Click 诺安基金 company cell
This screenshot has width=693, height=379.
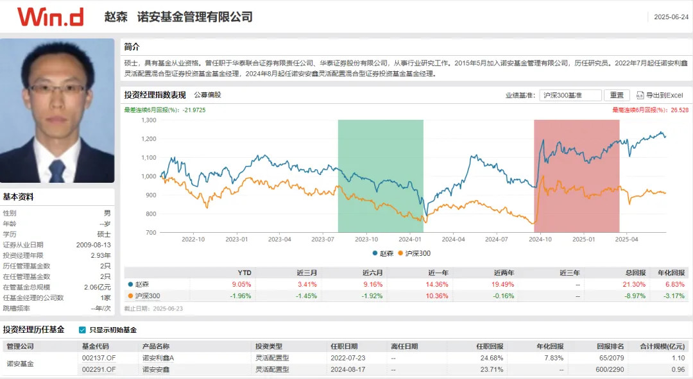pyautogui.click(x=20, y=364)
